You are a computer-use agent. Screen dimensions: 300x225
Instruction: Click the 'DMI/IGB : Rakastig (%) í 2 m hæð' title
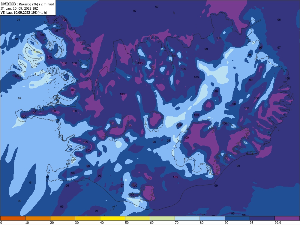[x=27, y=4]
